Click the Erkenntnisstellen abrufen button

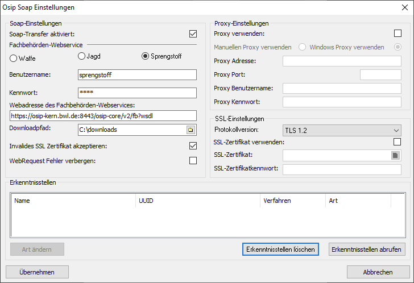click(367, 249)
